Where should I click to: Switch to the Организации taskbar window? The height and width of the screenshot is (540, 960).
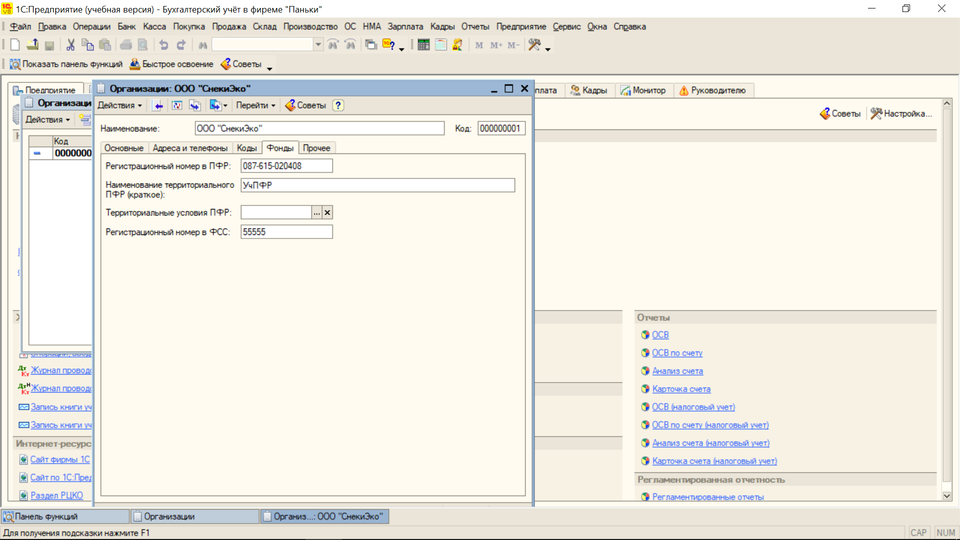[x=195, y=516]
